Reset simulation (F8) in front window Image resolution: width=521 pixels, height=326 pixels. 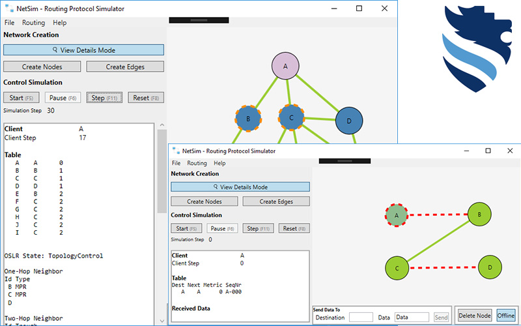point(294,229)
